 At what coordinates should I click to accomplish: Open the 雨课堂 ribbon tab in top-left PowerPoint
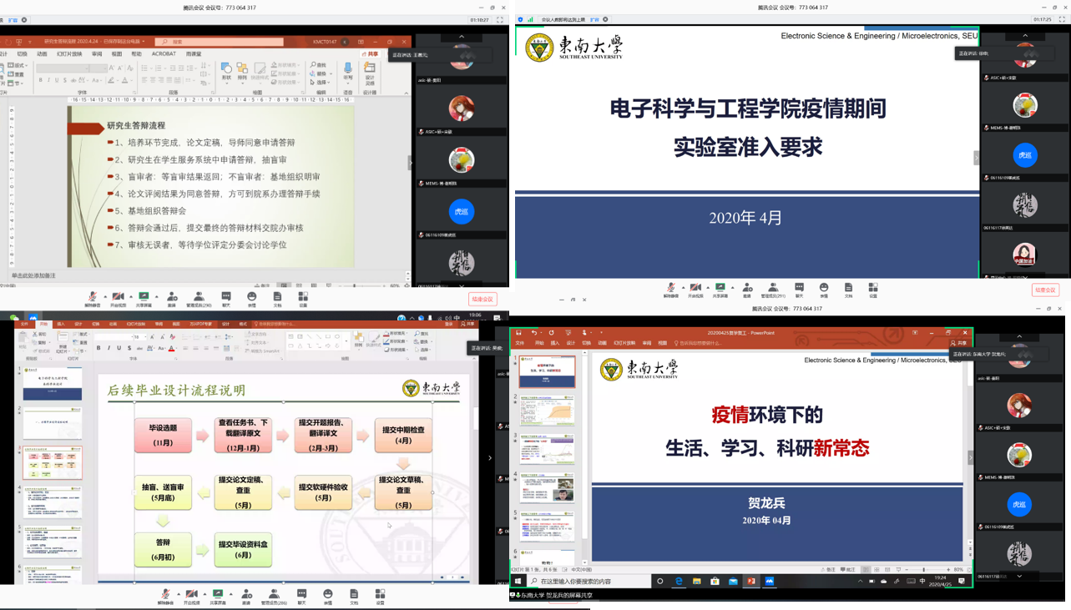[x=194, y=53]
